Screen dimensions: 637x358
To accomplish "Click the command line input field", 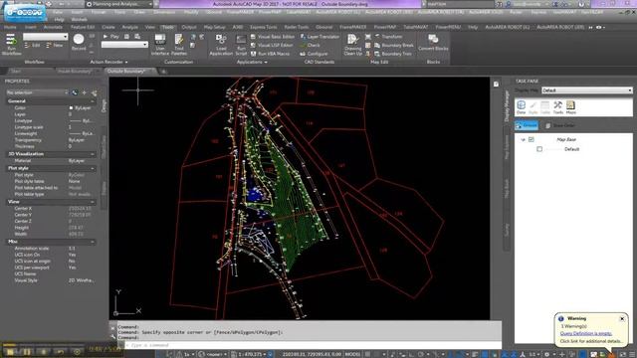I will 313,345.
